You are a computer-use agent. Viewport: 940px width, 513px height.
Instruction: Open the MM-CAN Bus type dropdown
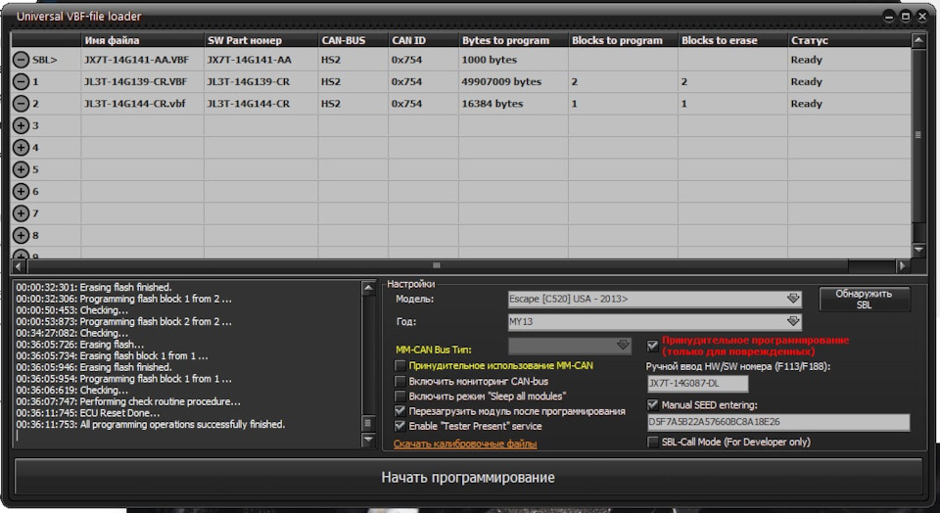pos(570,346)
